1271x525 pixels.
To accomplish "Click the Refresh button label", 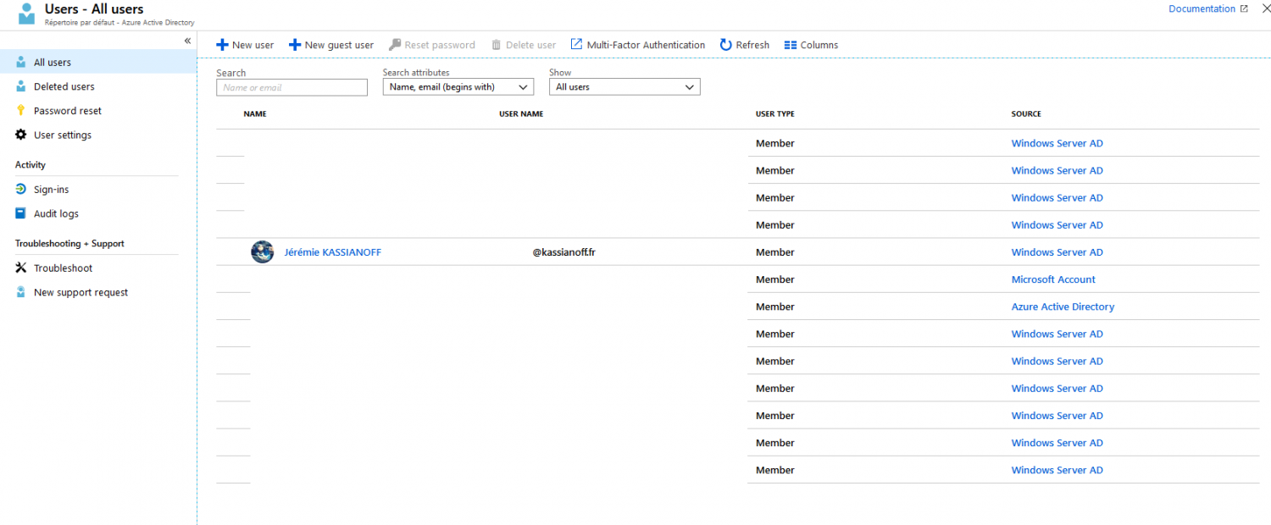I will [752, 45].
